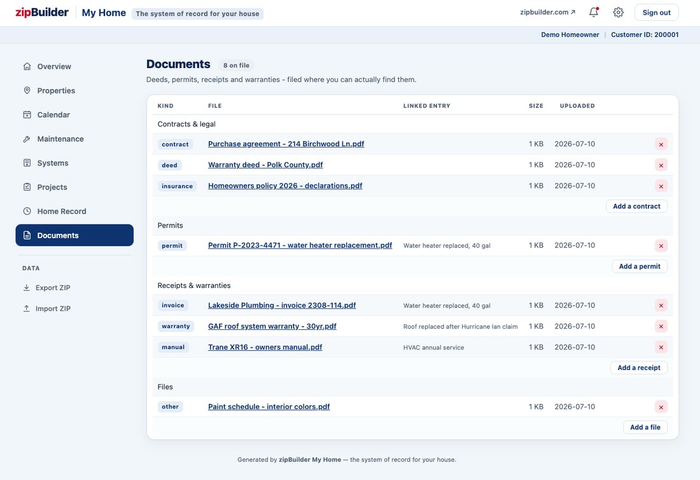Click the zipBuilder logo

pos(42,13)
